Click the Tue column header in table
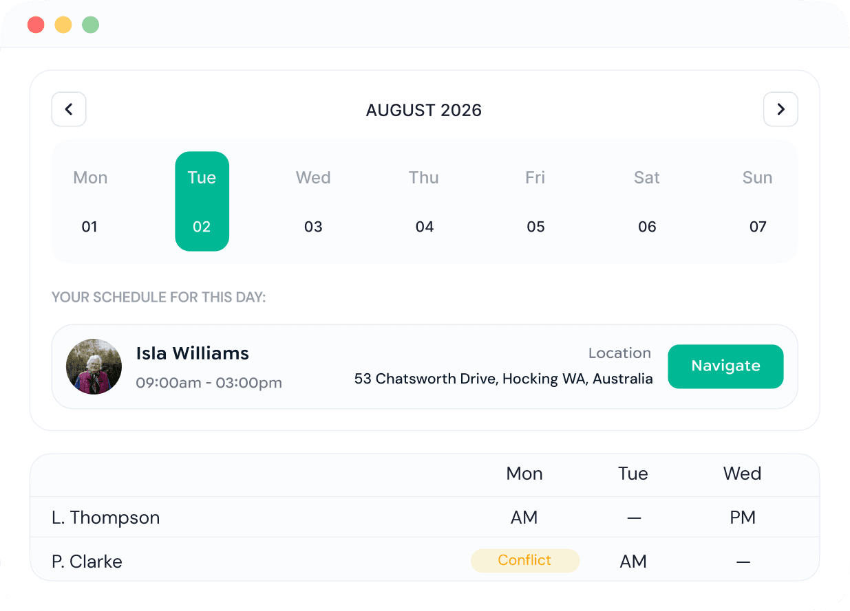 tap(633, 474)
